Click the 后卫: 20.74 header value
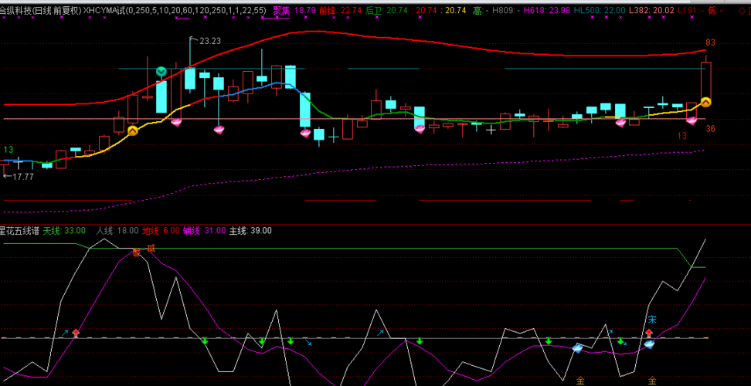The width and height of the screenshot is (751, 386). (x=387, y=9)
